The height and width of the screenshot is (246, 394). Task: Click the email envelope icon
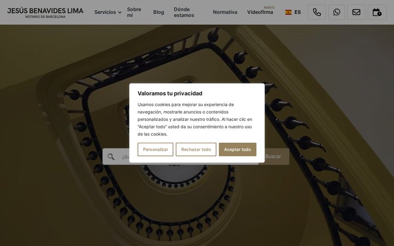[x=356, y=12]
